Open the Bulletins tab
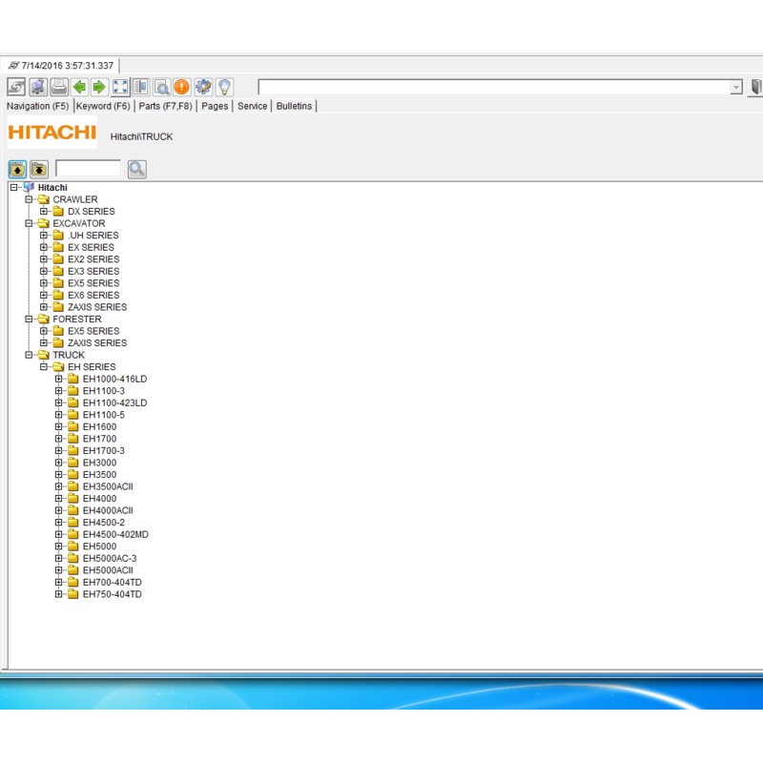 (294, 106)
